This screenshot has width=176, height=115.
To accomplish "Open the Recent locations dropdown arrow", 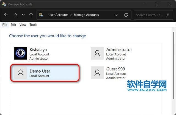I will [23, 15].
